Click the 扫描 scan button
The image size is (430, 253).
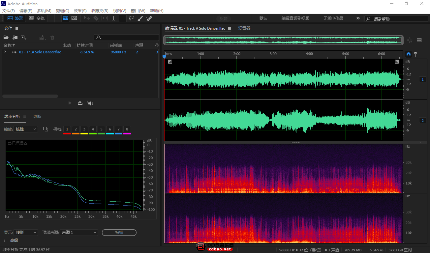click(119, 233)
